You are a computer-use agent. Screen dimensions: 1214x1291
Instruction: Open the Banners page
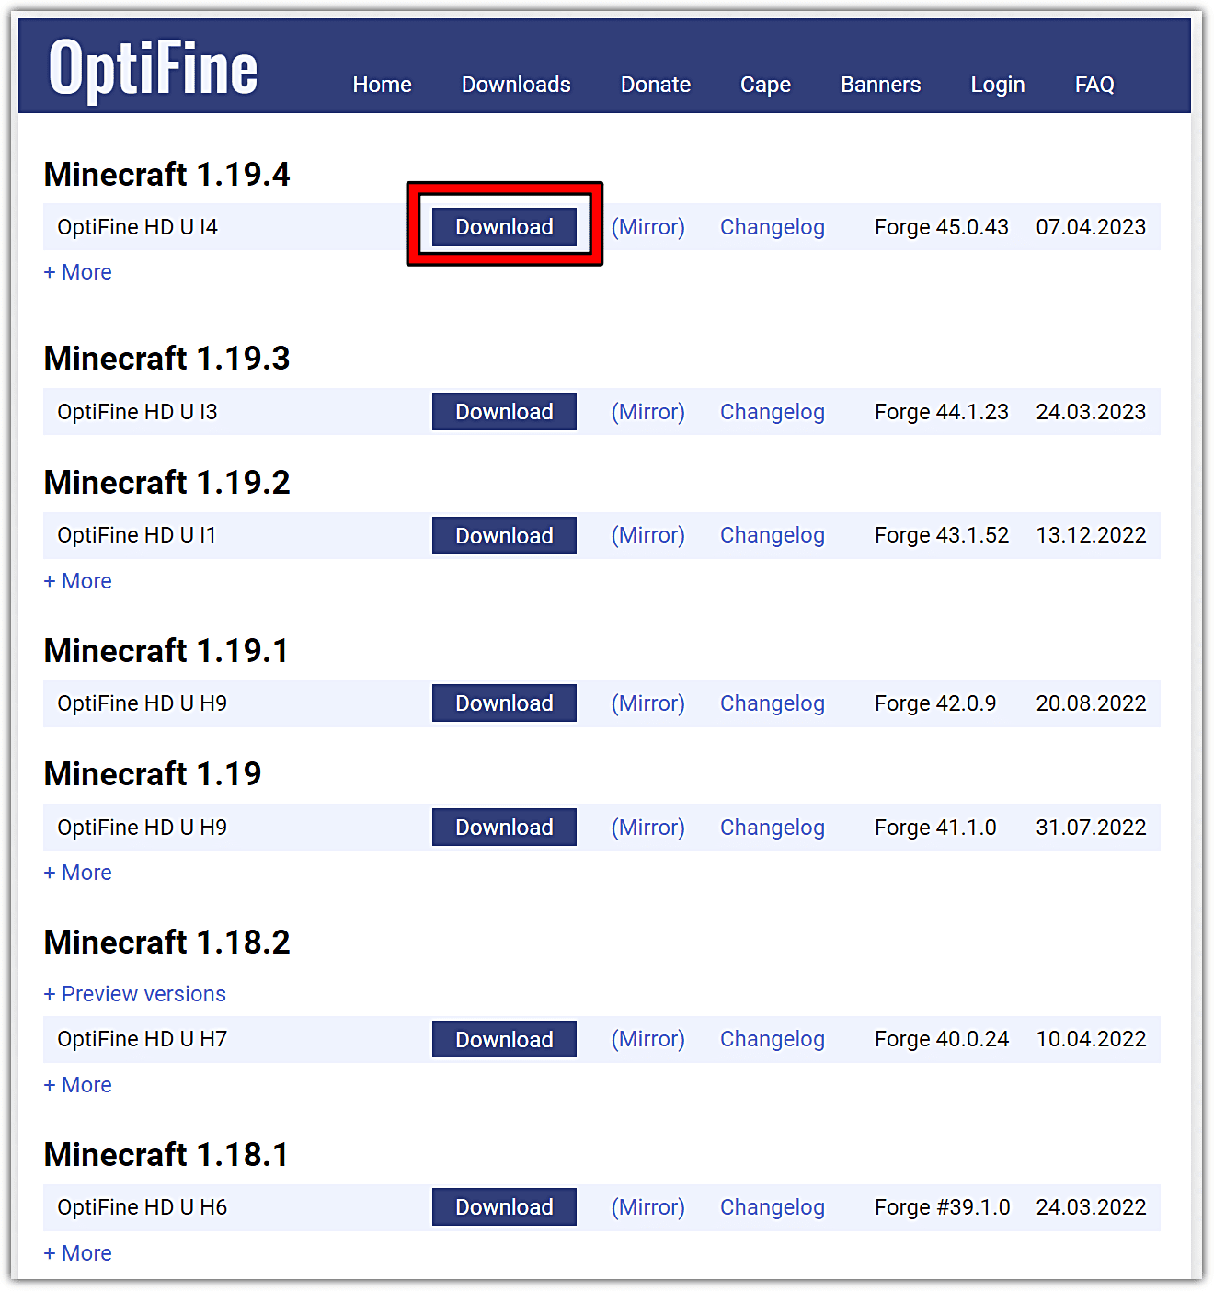[880, 84]
